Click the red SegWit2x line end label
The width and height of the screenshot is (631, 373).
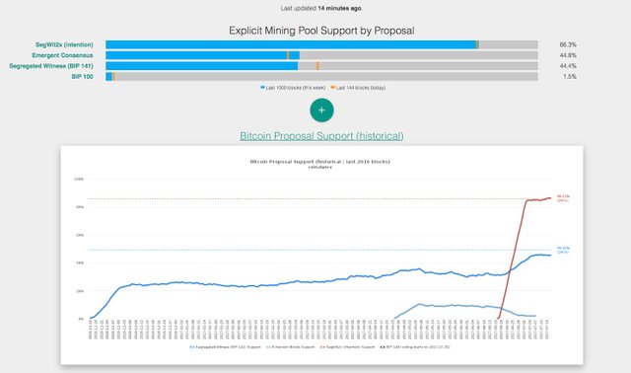click(x=563, y=198)
